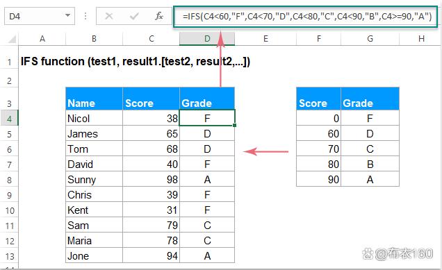The height and width of the screenshot is (270, 442).
Task: Select Jone's grade cell A
Action: pyautogui.click(x=207, y=255)
